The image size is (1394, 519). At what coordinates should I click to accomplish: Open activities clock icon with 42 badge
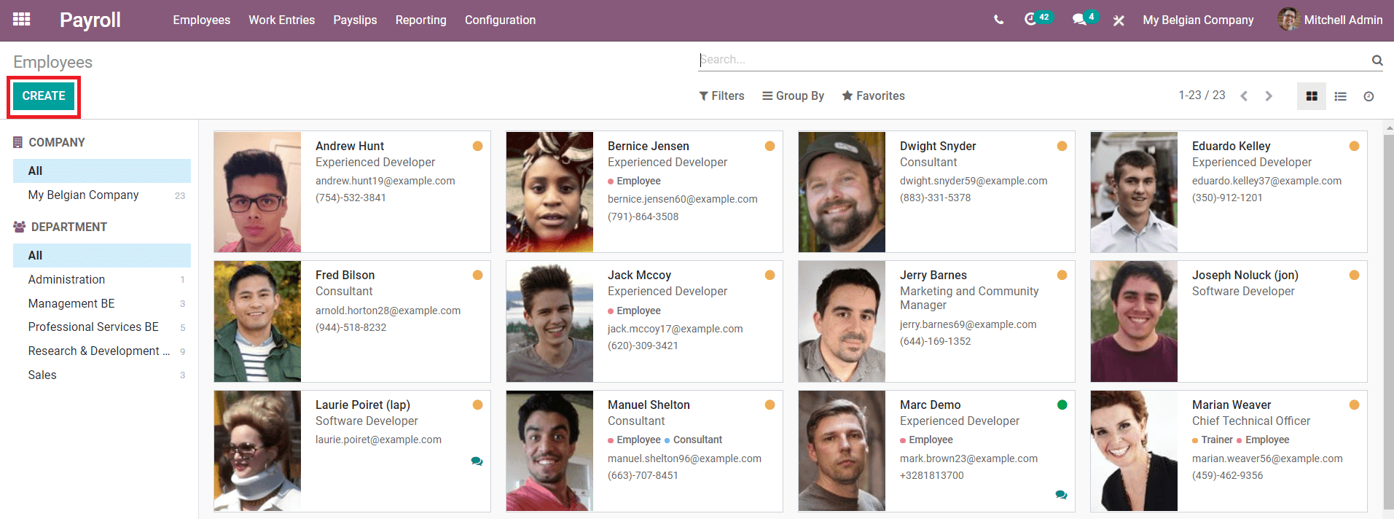point(1030,20)
